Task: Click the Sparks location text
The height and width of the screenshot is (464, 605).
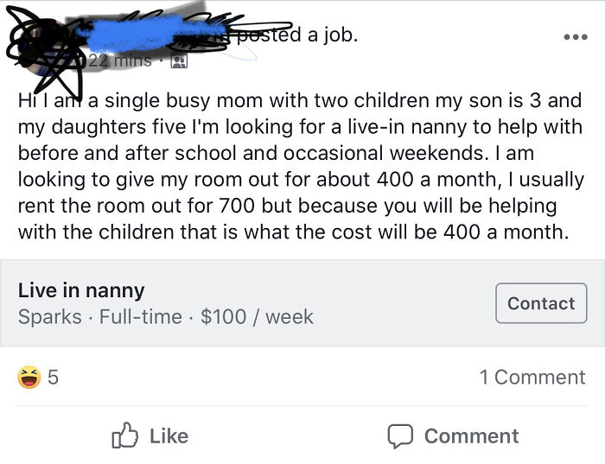Action: 51,317
